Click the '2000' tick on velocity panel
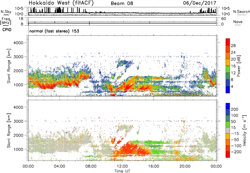The image size is (250, 173). click(18, 135)
